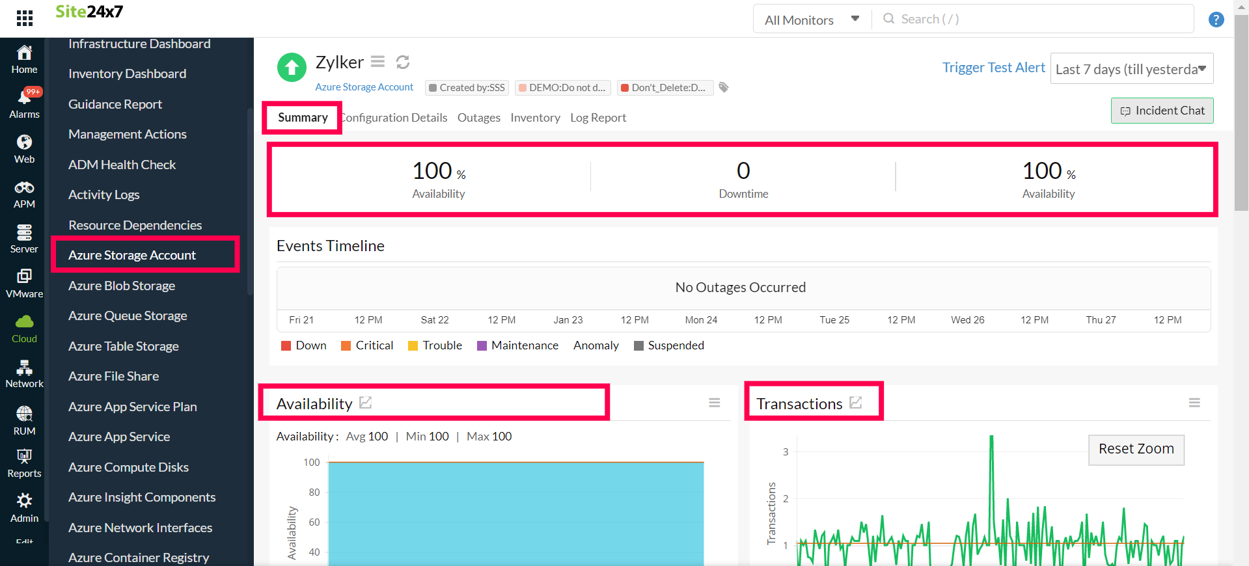Image resolution: width=1249 pixels, height=566 pixels.
Task: Click the refresh icon beside Zylker
Action: click(x=403, y=62)
